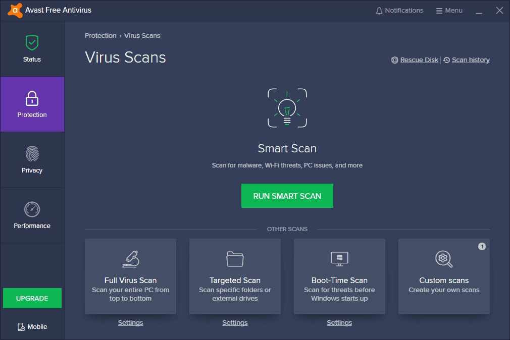Click the Rescue Disk circular icon
The height and width of the screenshot is (340, 510).
394,60
